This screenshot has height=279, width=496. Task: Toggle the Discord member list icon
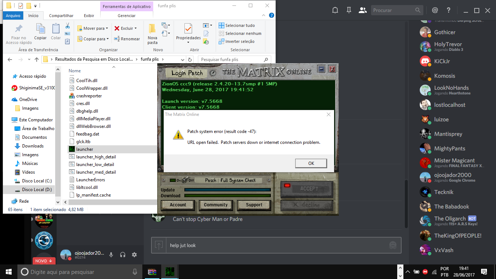point(362,10)
